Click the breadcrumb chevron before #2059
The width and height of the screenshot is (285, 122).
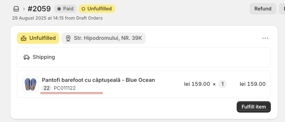(24, 9)
